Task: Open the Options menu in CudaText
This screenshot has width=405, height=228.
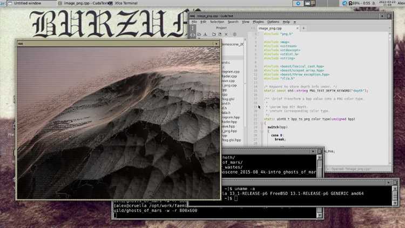Action: [273, 22]
